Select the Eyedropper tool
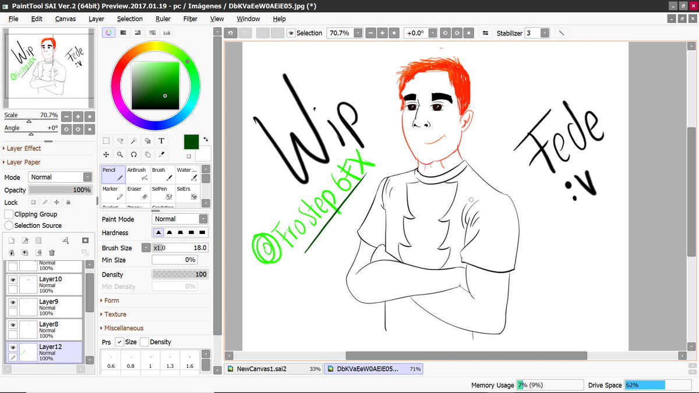 162,154
